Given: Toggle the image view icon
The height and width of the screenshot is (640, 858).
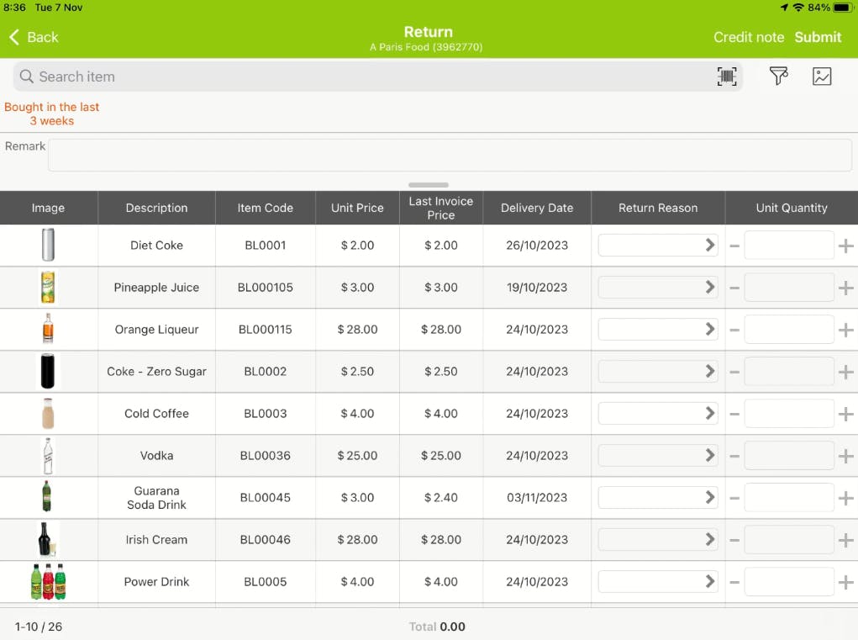Looking at the screenshot, I should coord(821,76).
